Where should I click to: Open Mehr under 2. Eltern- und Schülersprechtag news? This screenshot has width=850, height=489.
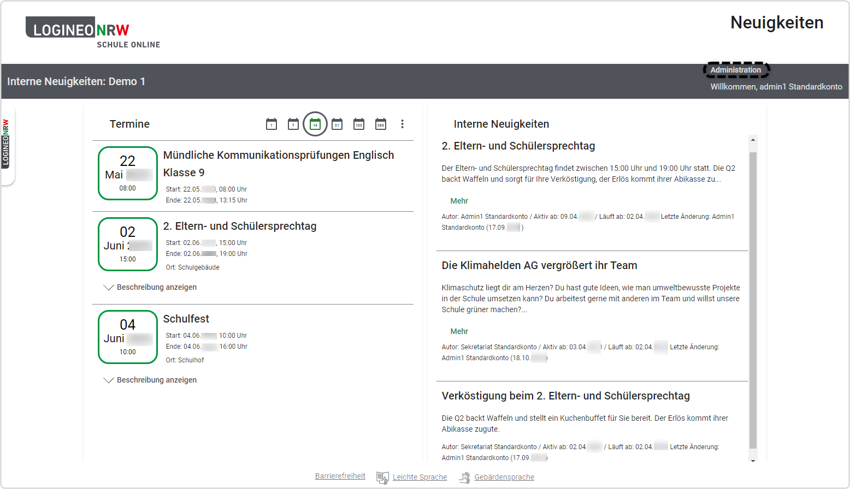tap(459, 201)
